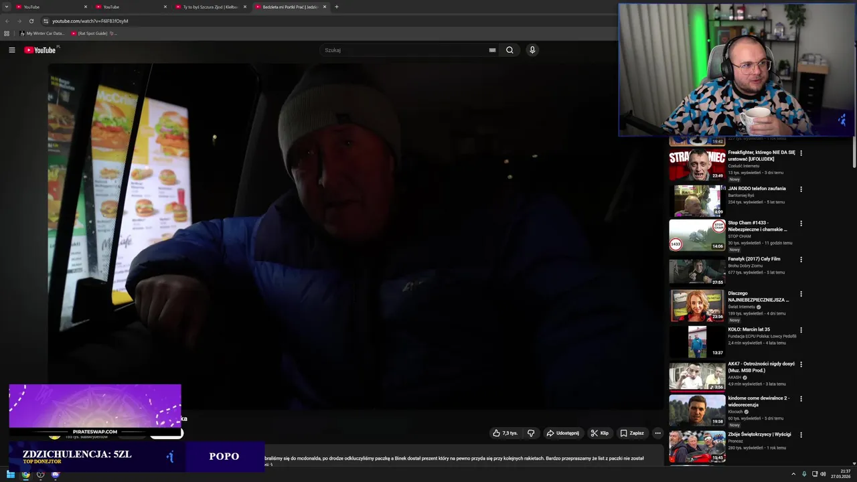Visit 'STOP CHAM' channel name
This screenshot has width=857, height=482.
740,236
